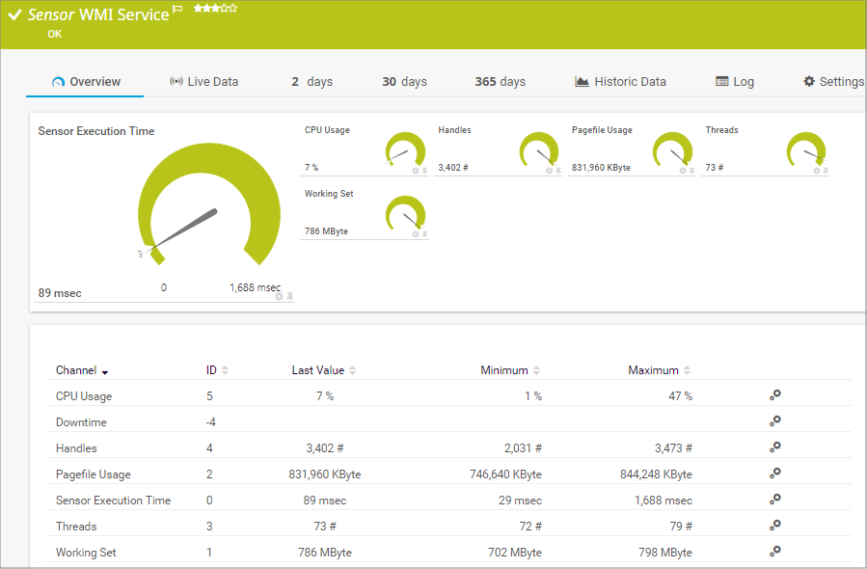Open the Historic Data tab
867x569 pixels.
[620, 82]
